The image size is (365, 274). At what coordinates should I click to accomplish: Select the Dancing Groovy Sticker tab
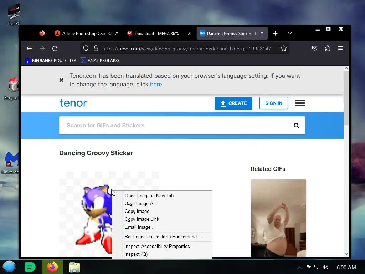[232, 33]
